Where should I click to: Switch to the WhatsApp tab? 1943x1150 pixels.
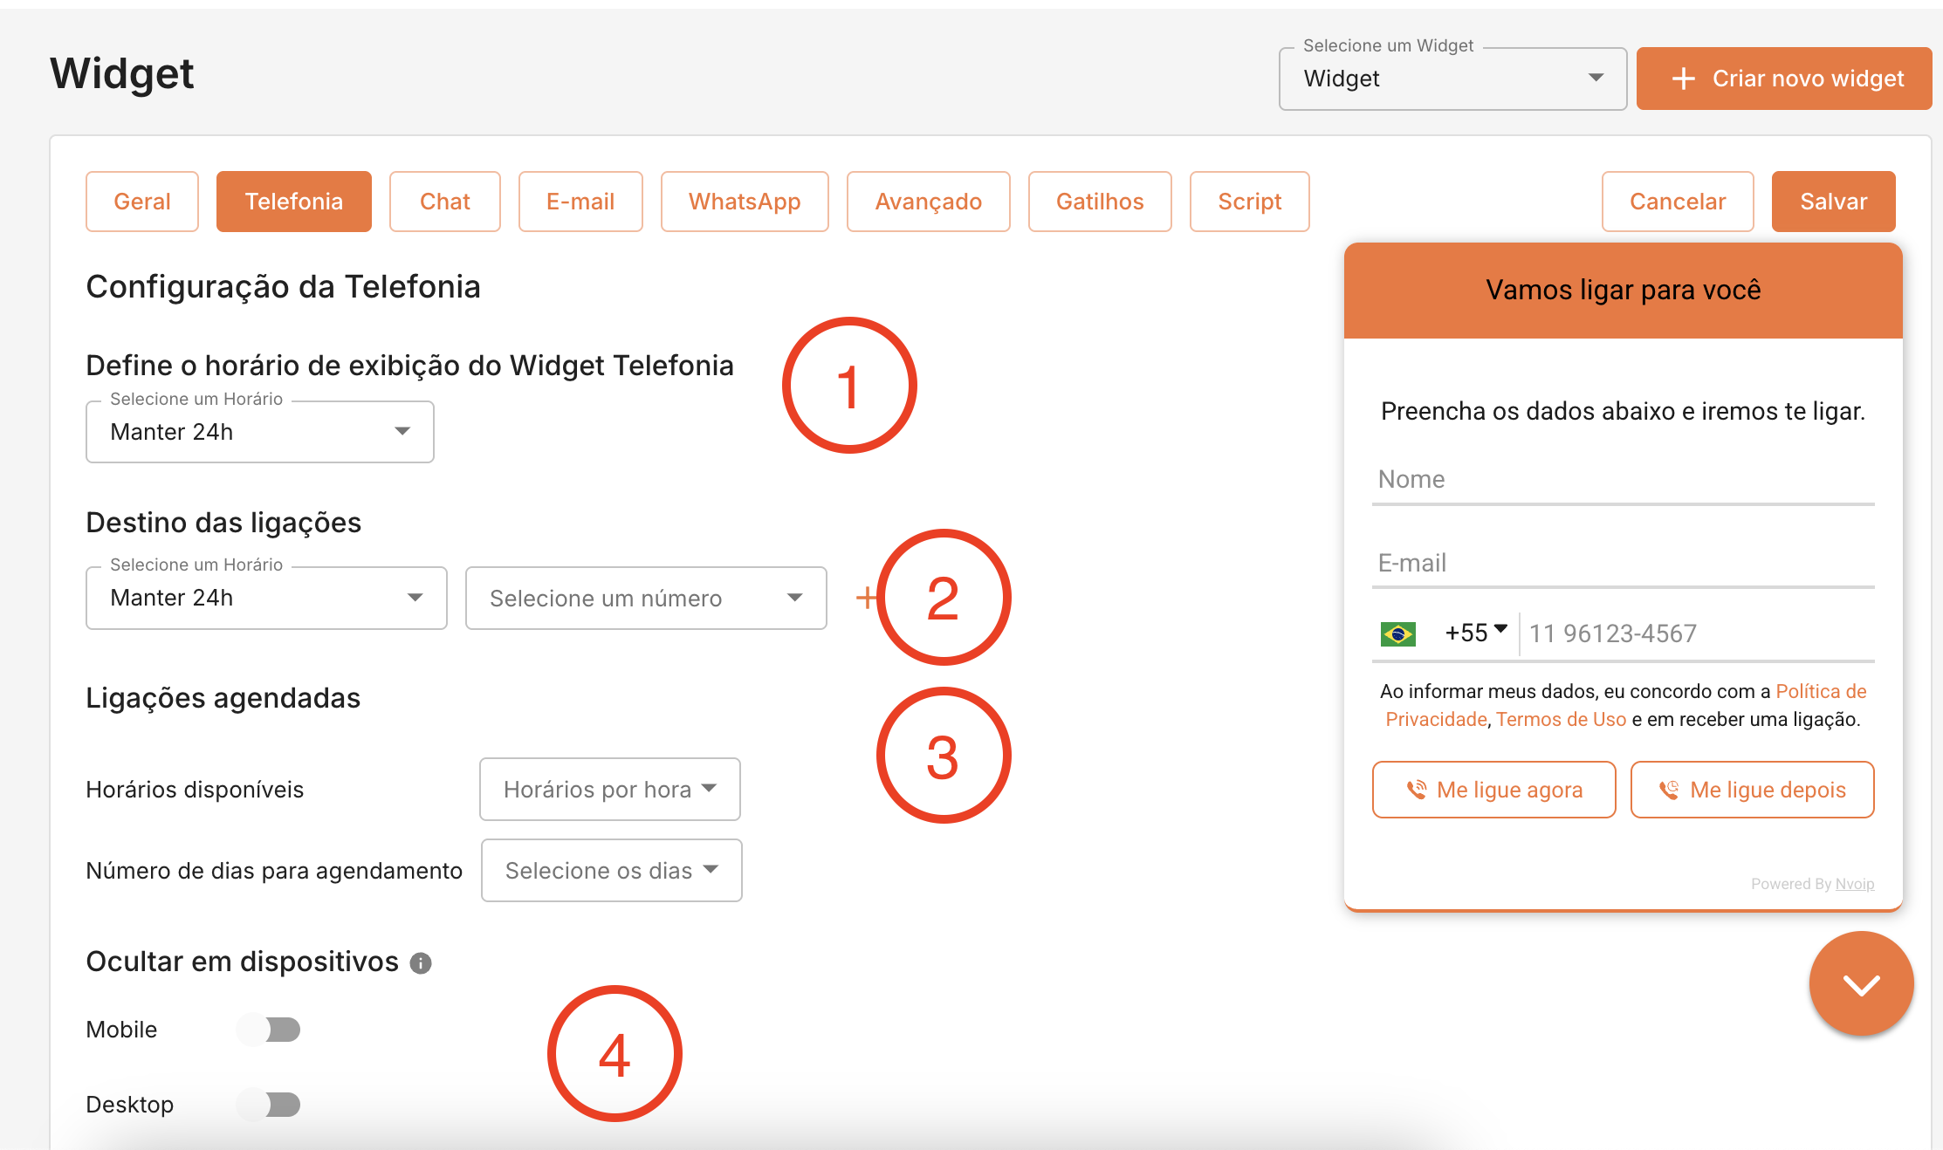(x=744, y=202)
